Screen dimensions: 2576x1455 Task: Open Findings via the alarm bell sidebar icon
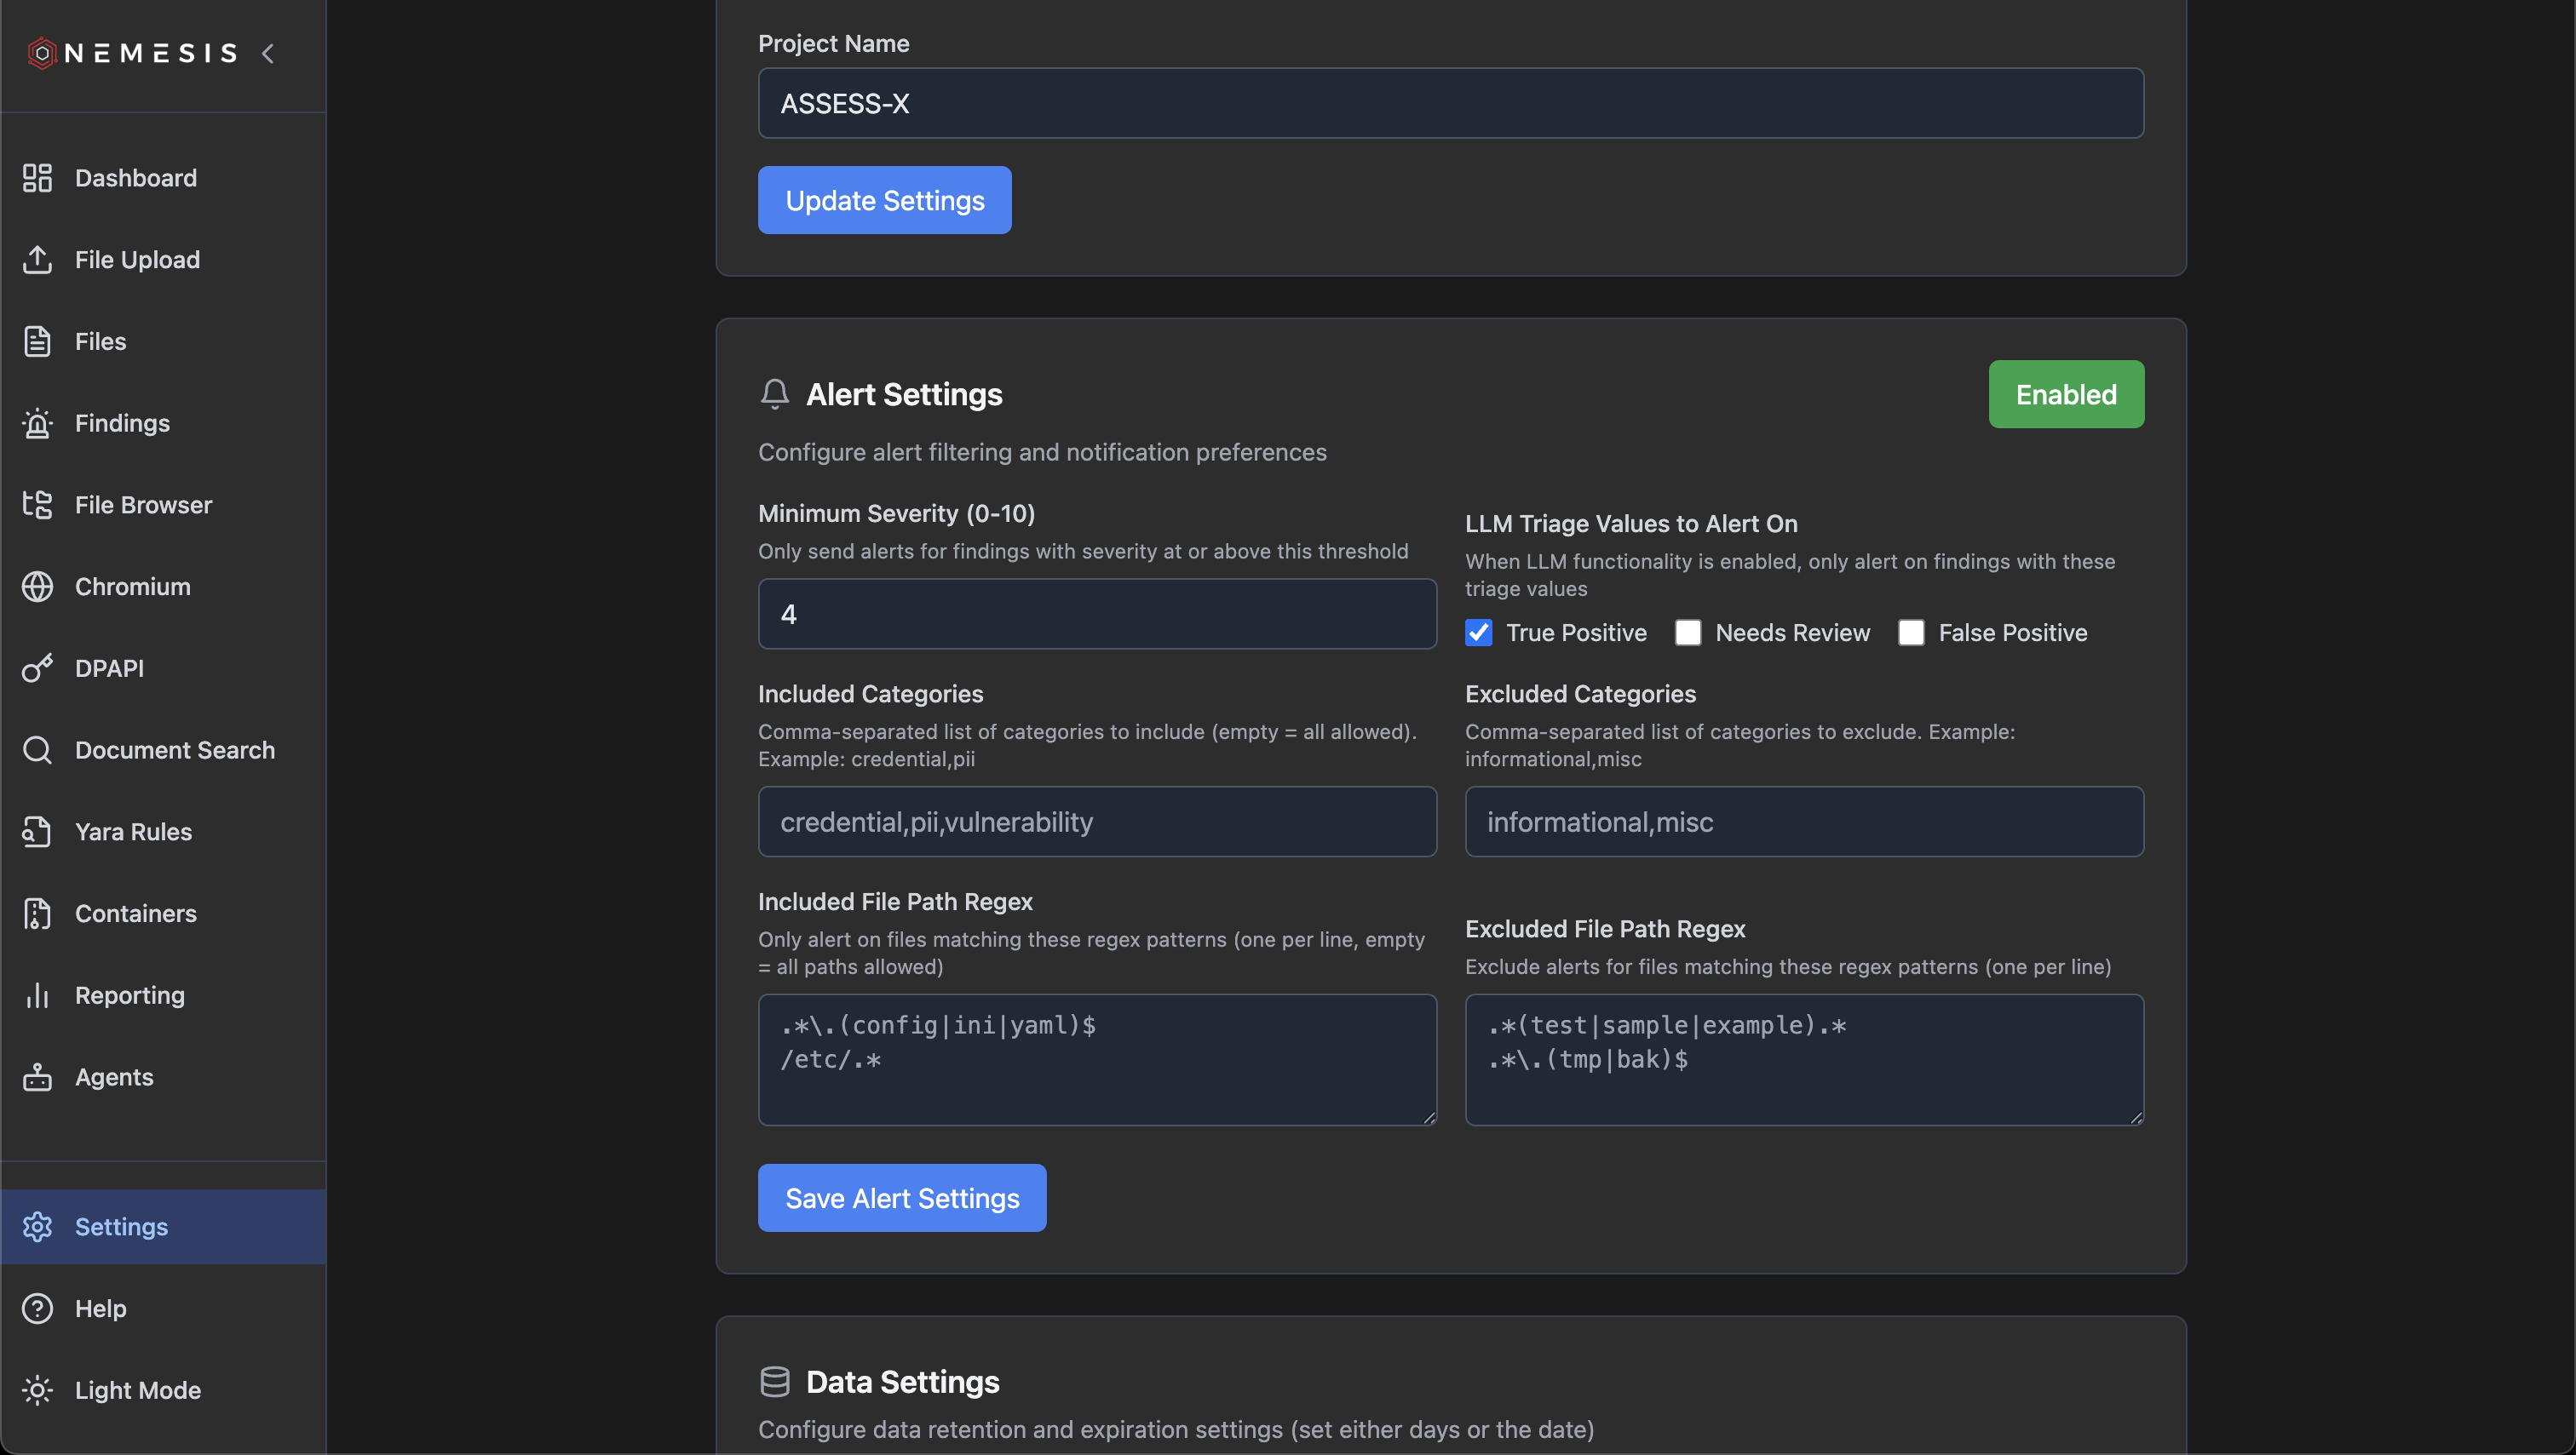point(37,423)
